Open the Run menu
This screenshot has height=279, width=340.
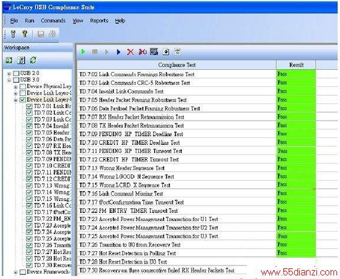pos(30,21)
